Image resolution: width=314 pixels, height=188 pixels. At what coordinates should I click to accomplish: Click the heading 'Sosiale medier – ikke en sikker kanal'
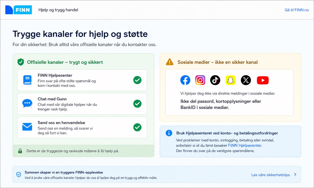coord(218,62)
